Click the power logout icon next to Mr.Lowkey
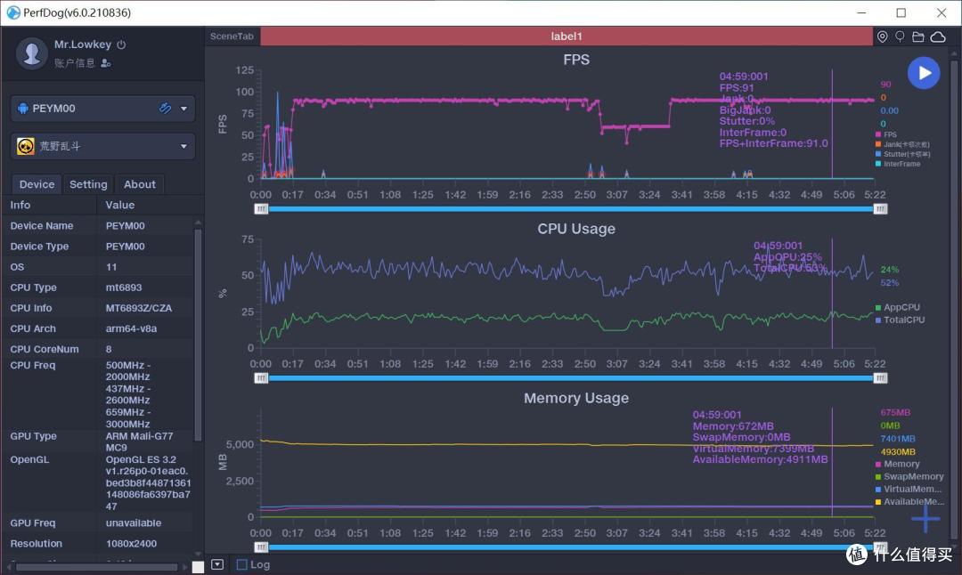 [x=121, y=45]
